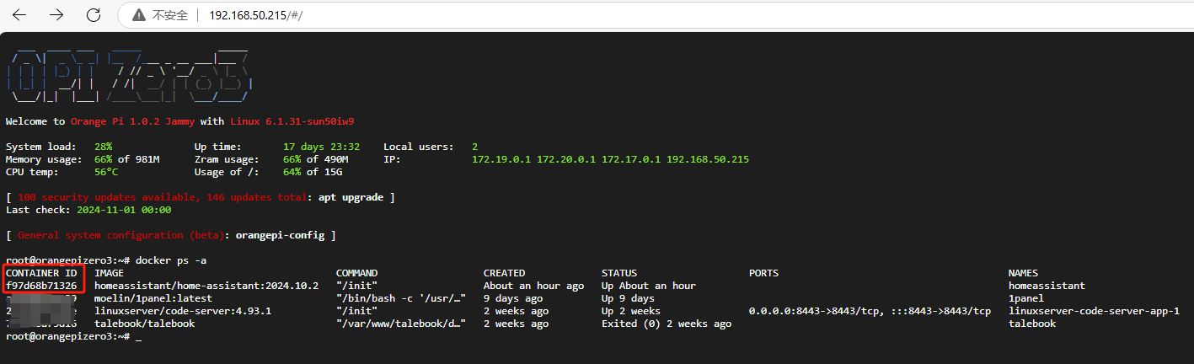Click the NAMES column header
Image resolution: width=1194 pixels, height=364 pixels.
[1023, 273]
